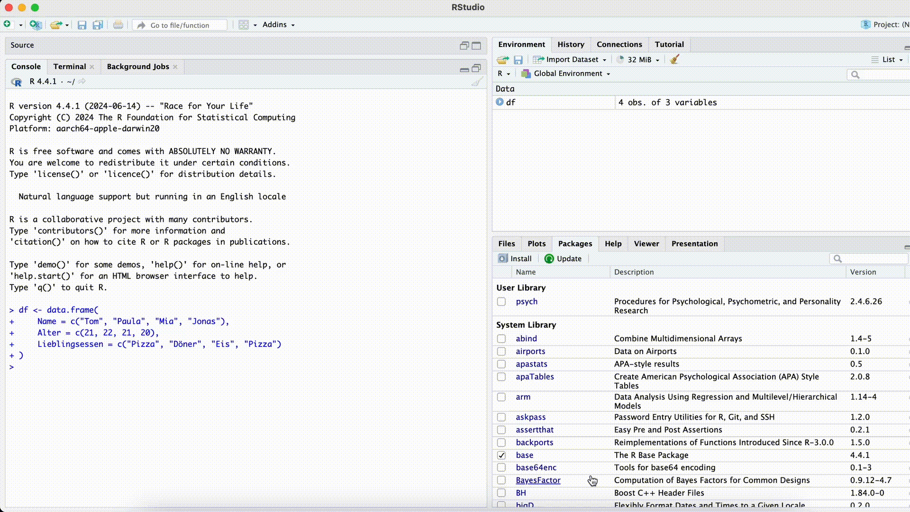This screenshot has width=910, height=512.
Task: Click the Save workspace icon in Environment pane
Action: pos(518,60)
